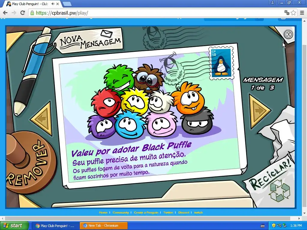Click the on-screen keyboard tray icon

click(263, 226)
